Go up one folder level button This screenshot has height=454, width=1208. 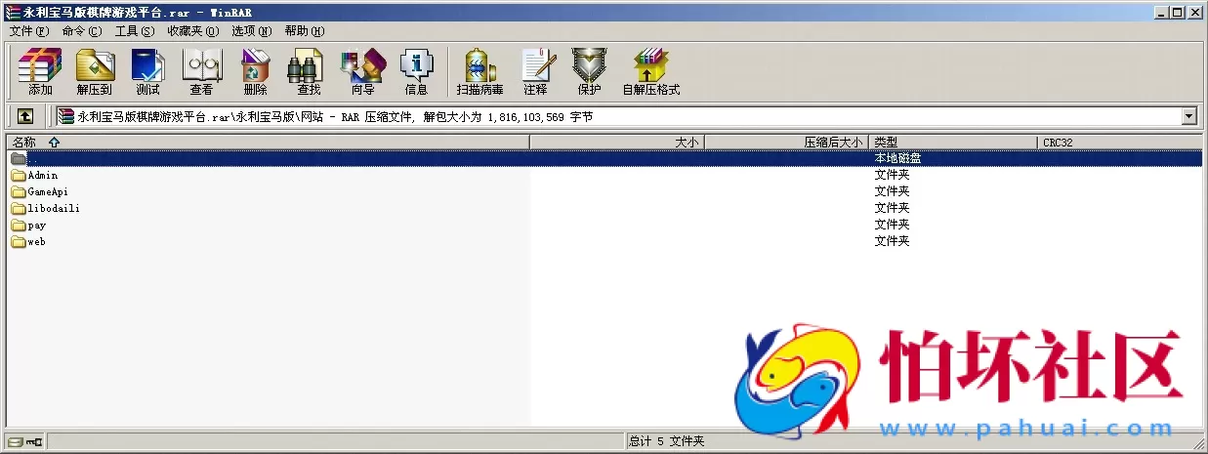25,116
